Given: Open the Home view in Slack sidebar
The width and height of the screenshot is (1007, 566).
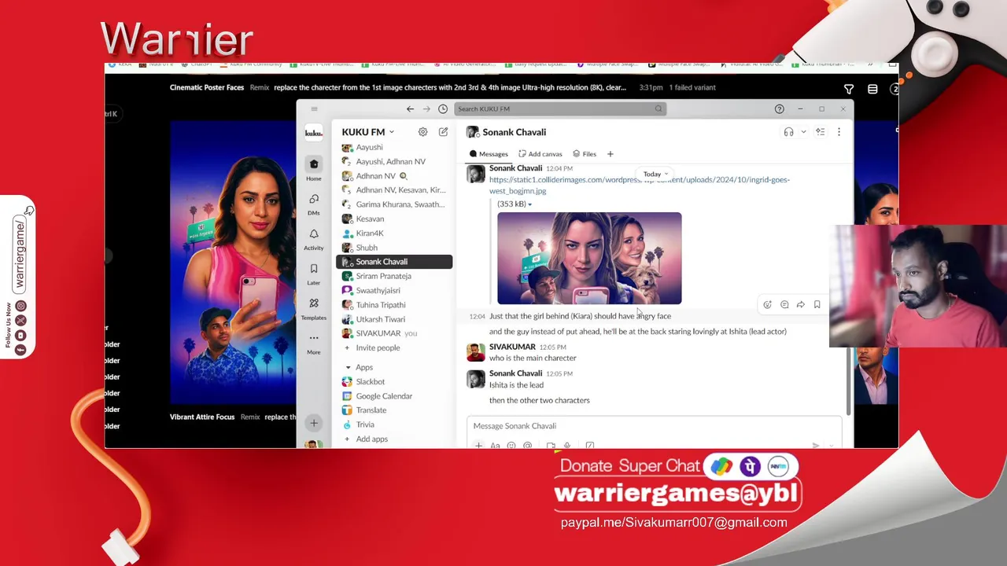Looking at the screenshot, I should pyautogui.click(x=313, y=168).
